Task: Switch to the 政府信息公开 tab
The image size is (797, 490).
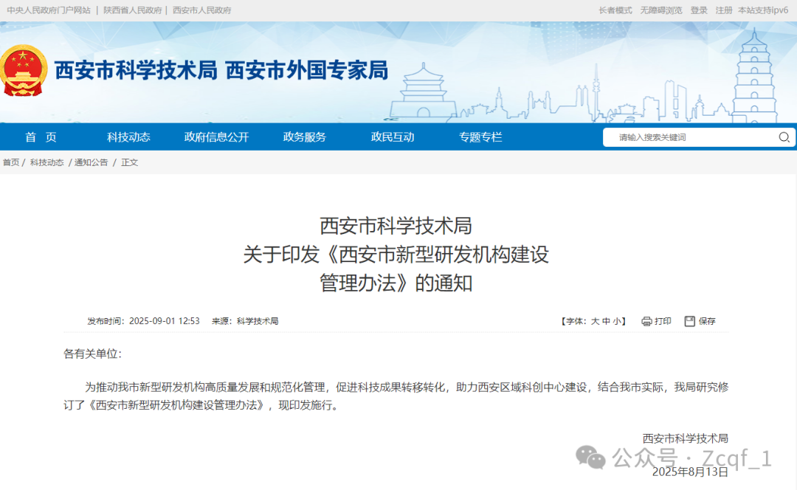Action: [x=215, y=137]
